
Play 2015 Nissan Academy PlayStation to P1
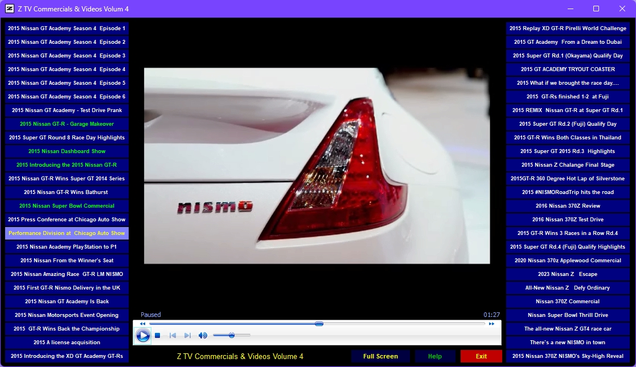tap(67, 246)
